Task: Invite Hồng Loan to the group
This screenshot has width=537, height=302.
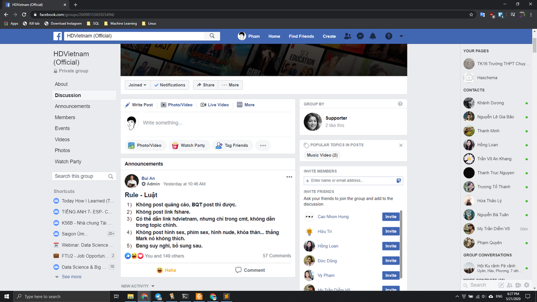Action: coord(391,246)
